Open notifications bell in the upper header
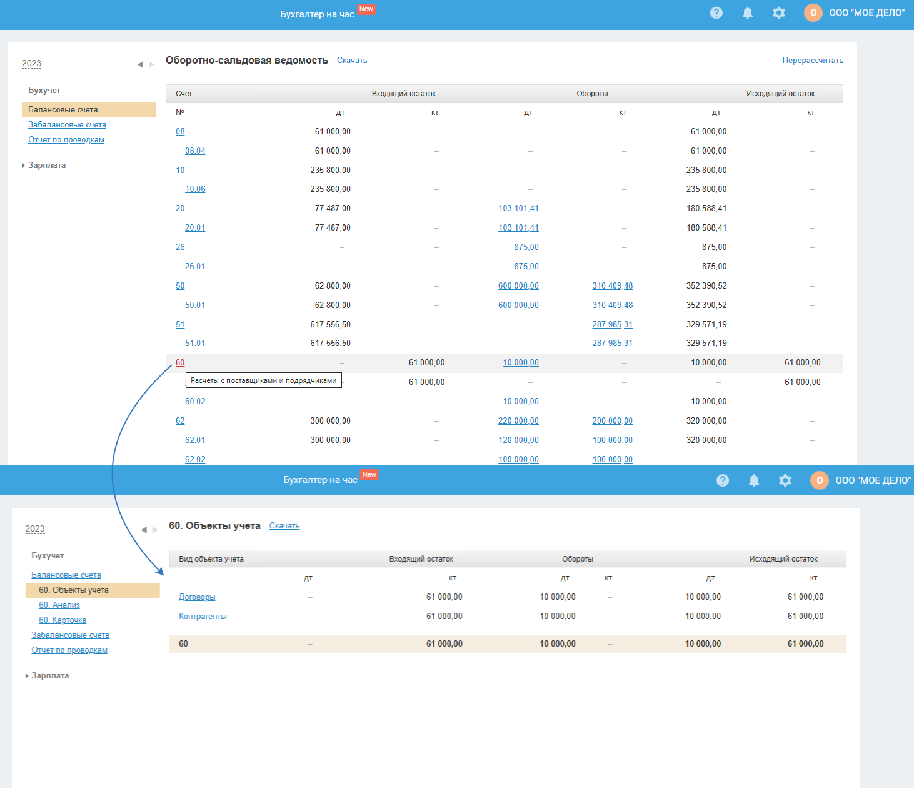 pos(748,12)
